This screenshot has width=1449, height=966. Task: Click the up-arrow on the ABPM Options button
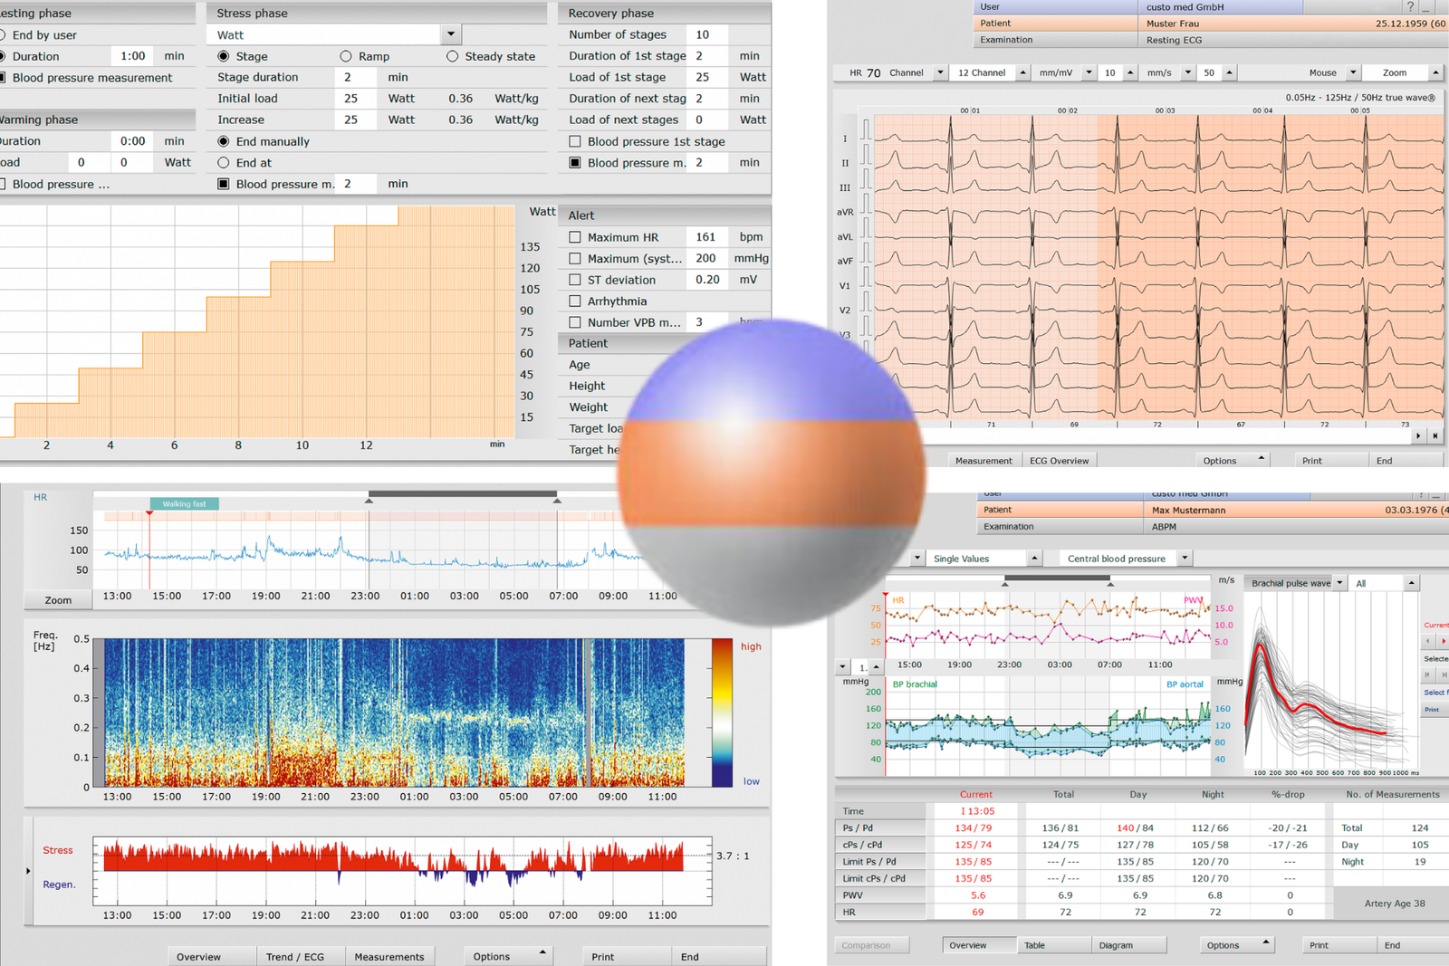[1264, 943]
